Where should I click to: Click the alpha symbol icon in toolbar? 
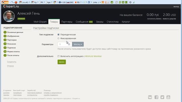click(89, 2)
